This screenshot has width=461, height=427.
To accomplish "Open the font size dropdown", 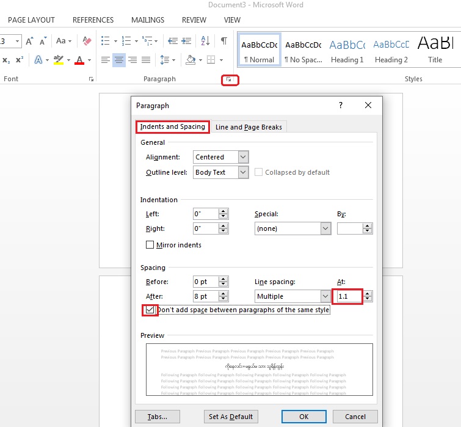I will pos(17,41).
